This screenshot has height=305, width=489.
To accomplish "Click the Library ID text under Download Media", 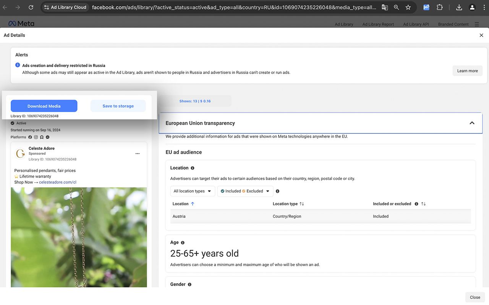I will 34,116.
